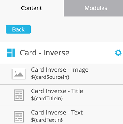This screenshot has height=124, width=123.
Task: Click the text block icon beside Card Inverse - Title
Action: (x=19, y=95)
